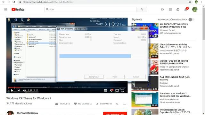
Task: Save the video to a playlist
Action: (x=117, y=104)
